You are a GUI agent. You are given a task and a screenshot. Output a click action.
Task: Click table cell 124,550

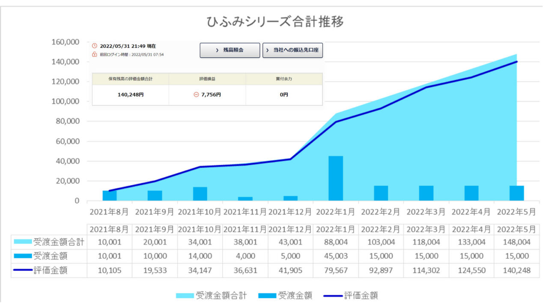click(x=471, y=270)
